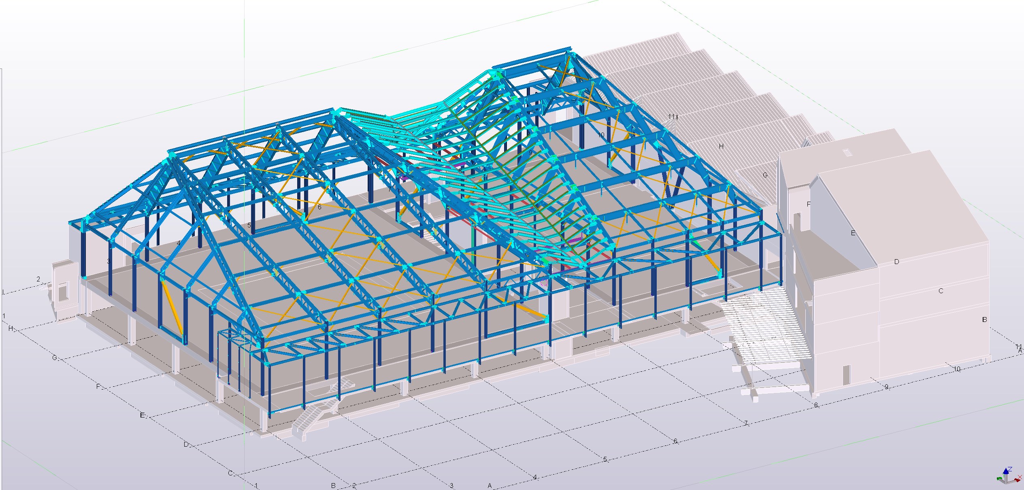
Task: Click grid label C on right building
Action: pos(941,291)
